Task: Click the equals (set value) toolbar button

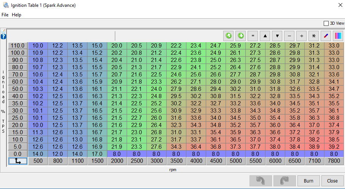Action: coord(253,36)
